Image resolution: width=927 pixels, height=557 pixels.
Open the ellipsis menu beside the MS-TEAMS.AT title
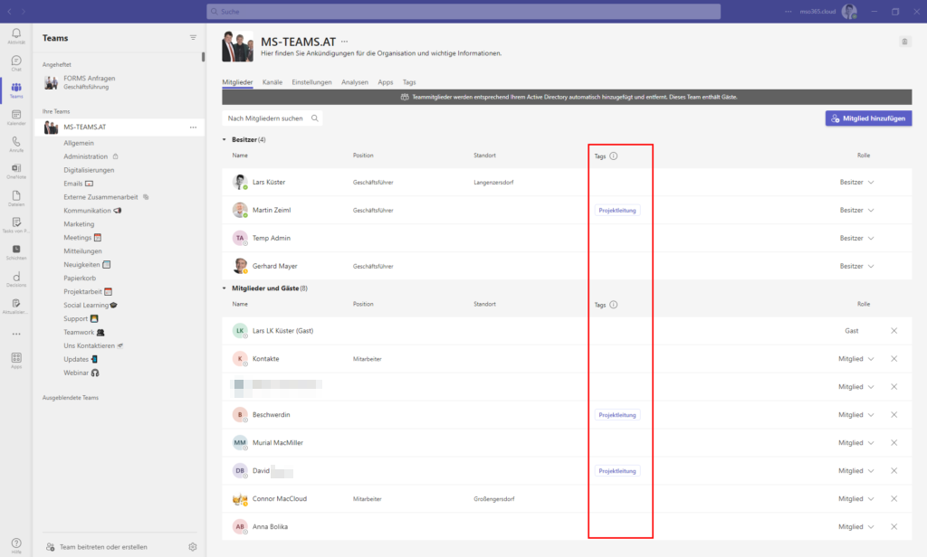click(345, 42)
